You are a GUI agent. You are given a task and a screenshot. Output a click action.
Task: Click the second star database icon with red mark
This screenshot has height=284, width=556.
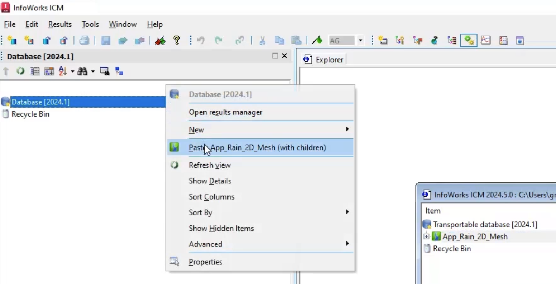tap(29, 40)
